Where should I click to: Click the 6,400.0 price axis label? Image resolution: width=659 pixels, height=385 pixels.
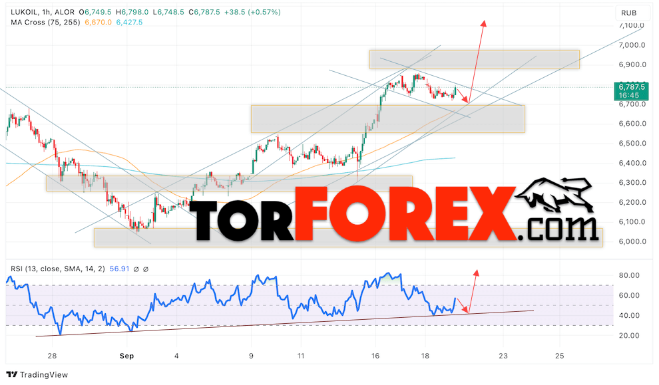(x=632, y=163)
